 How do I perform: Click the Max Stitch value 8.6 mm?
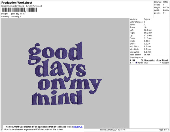(x=147, y=46)
